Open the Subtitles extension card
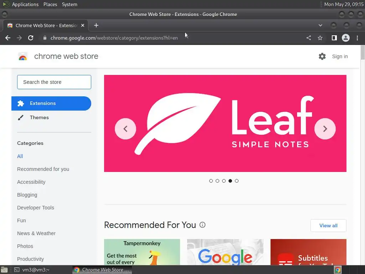This screenshot has height=274, width=365. (x=308, y=252)
